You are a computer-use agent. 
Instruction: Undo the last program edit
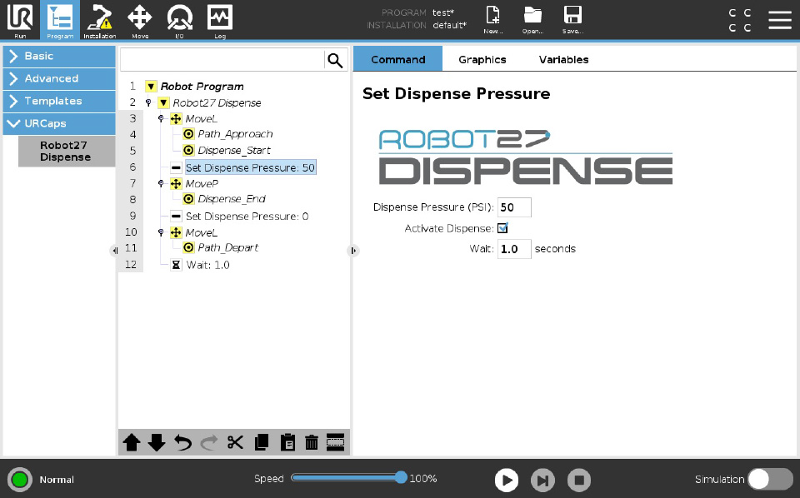[x=182, y=442]
